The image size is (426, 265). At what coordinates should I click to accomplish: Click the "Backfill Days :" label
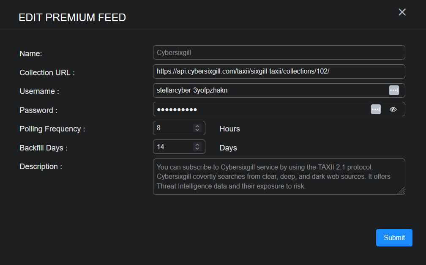coord(44,148)
